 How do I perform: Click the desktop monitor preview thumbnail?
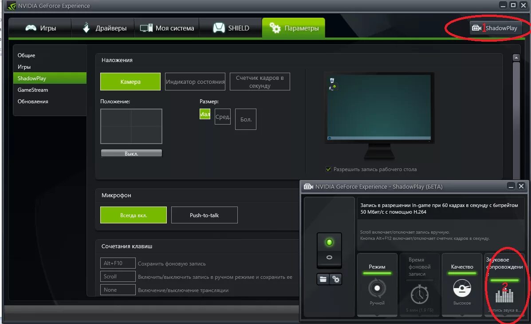click(379, 108)
